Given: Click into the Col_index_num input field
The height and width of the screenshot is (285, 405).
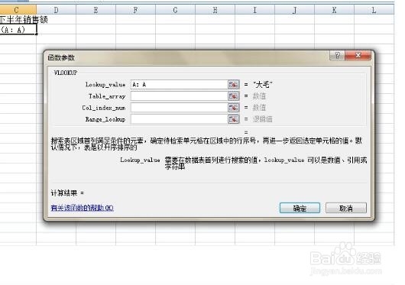Looking at the screenshot, I should (179, 108).
